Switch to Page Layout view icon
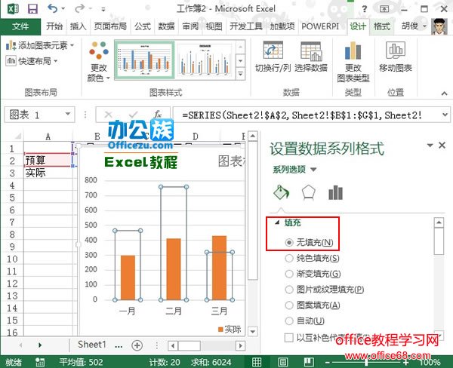Image resolution: width=453 pixels, height=368 pixels. [x=283, y=362]
